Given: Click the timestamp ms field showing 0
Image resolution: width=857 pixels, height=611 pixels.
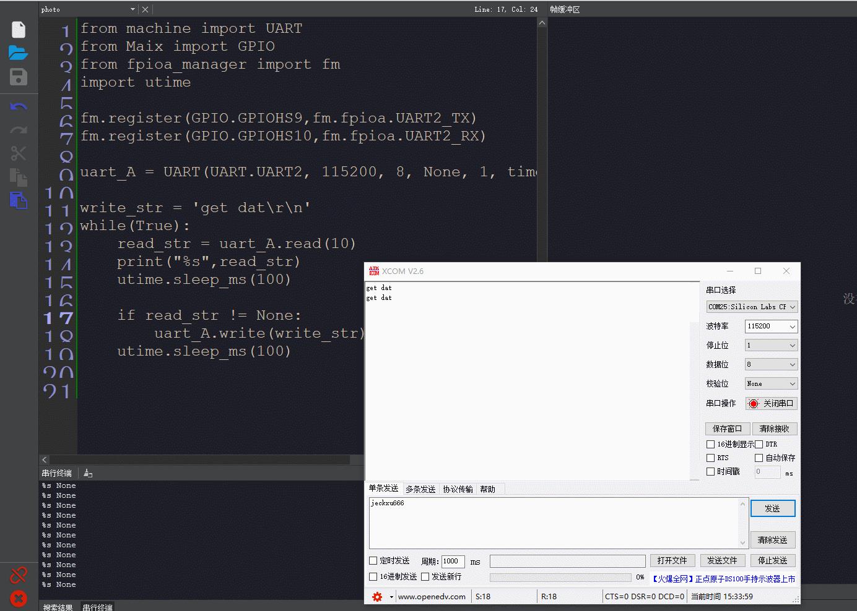Looking at the screenshot, I should pyautogui.click(x=767, y=472).
